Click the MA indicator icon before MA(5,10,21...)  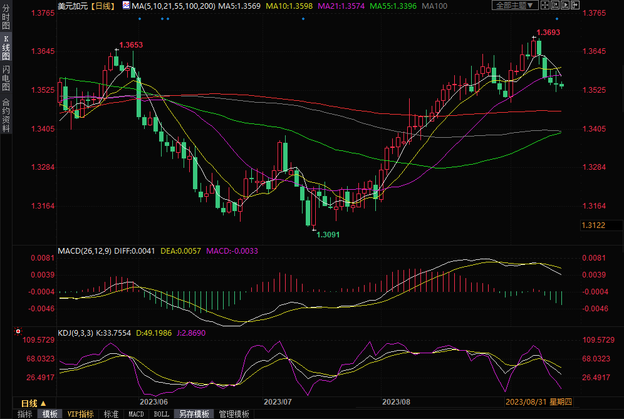[126, 6]
